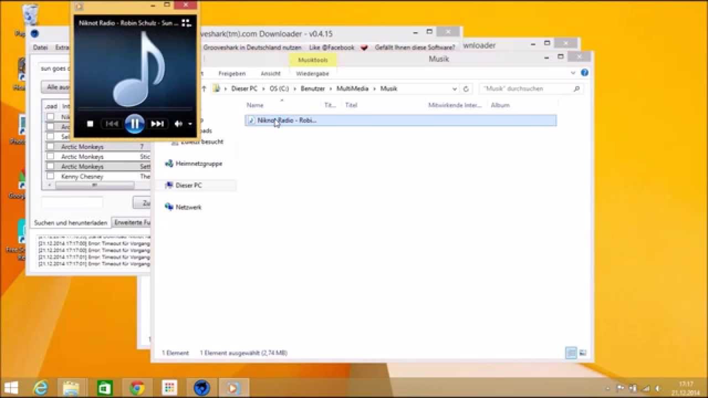Open the Musiktools ribbon tab
708x398 pixels.
click(x=313, y=60)
